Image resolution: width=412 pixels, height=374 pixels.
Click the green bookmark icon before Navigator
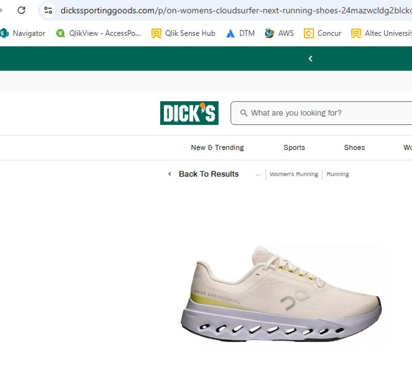(5, 33)
